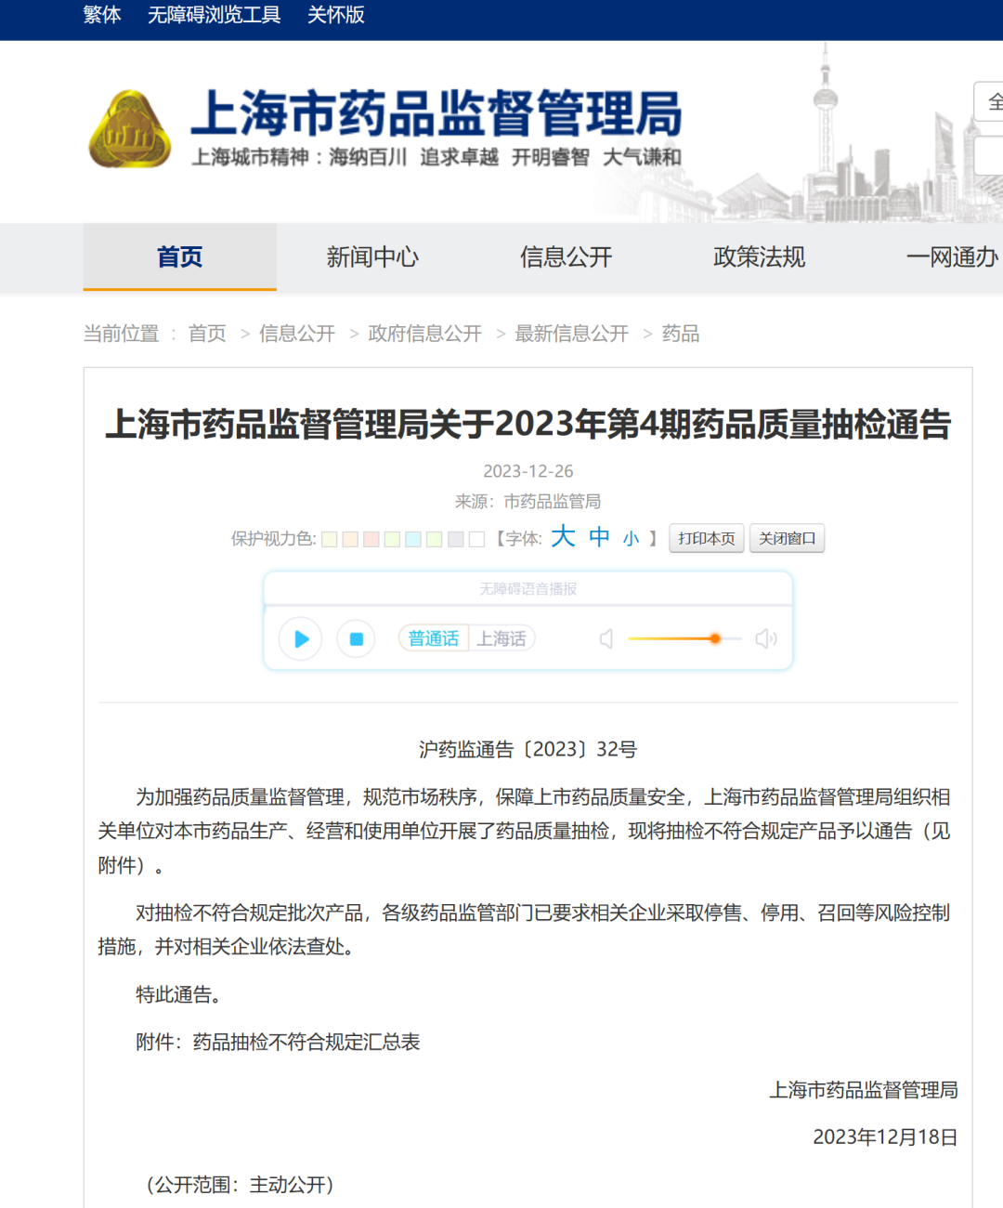Pick the pale yellow eye-protection color swatch
This screenshot has height=1208, width=1003.
tap(330, 539)
